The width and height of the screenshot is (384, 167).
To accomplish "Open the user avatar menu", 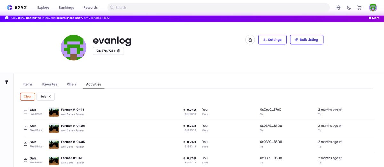I will [373, 7].
